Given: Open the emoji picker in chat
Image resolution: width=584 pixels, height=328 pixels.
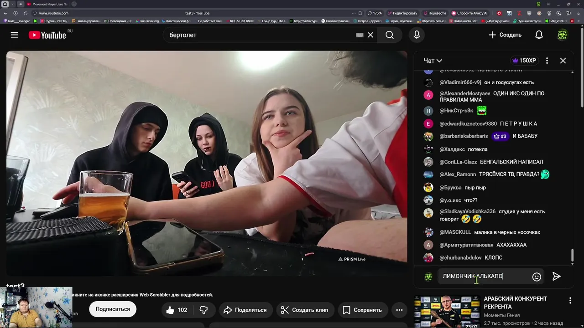Looking at the screenshot, I should 537,277.
